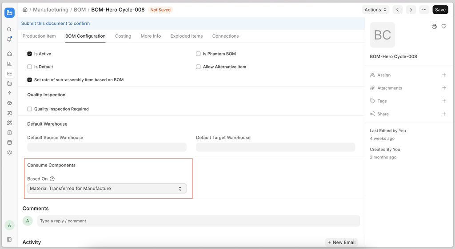Click the search icon in left sidebar
Image resolution: width=455 pixels, height=249 pixels.
(9, 30)
